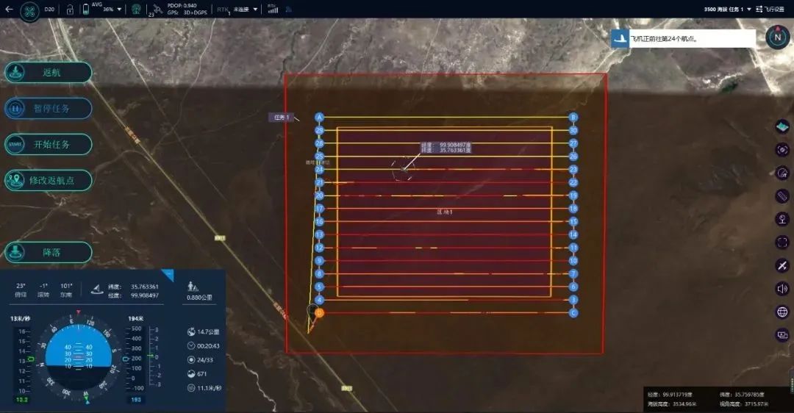The width and height of the screenshot is (794, 413).
Task: Click the globe icon in right sidebar
Action: click(782, 312)
